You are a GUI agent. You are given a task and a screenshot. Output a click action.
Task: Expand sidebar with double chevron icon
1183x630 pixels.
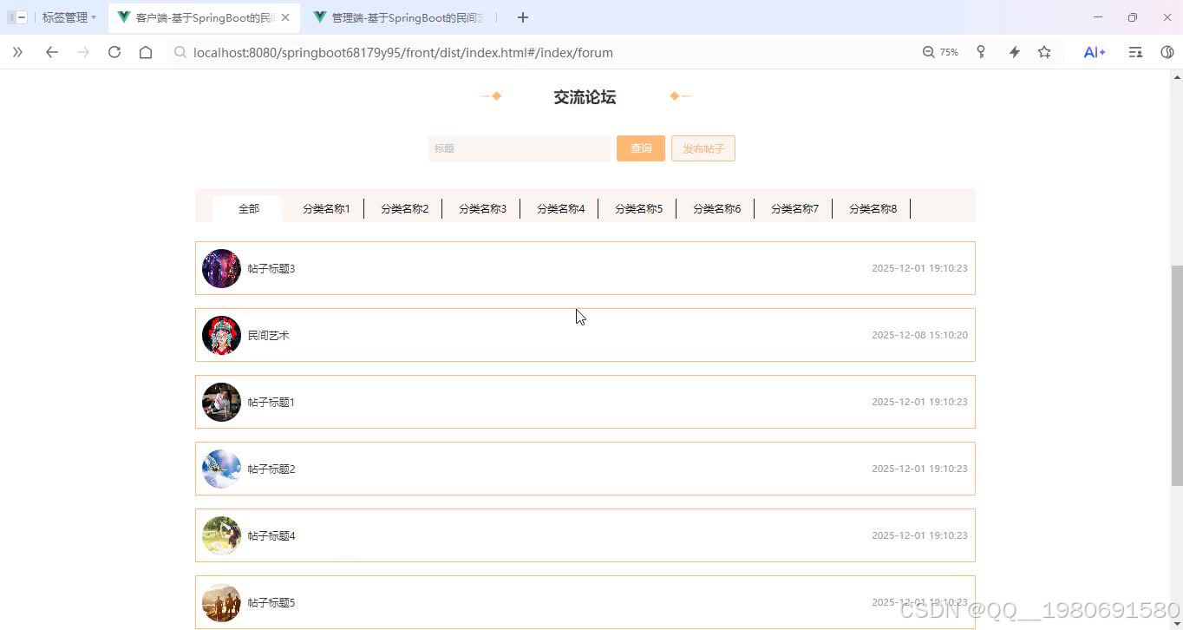tap(17, 52)
